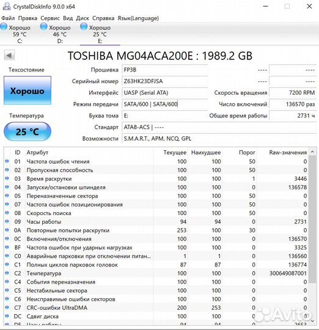
Task: Click scroll down arrow of attribute list
Action: [312, 321]
